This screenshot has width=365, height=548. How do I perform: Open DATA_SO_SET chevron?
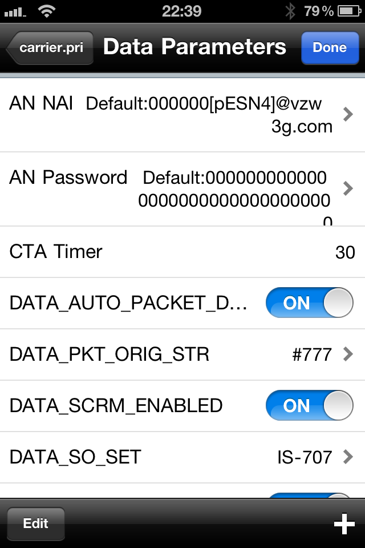[x=348, y=457]
